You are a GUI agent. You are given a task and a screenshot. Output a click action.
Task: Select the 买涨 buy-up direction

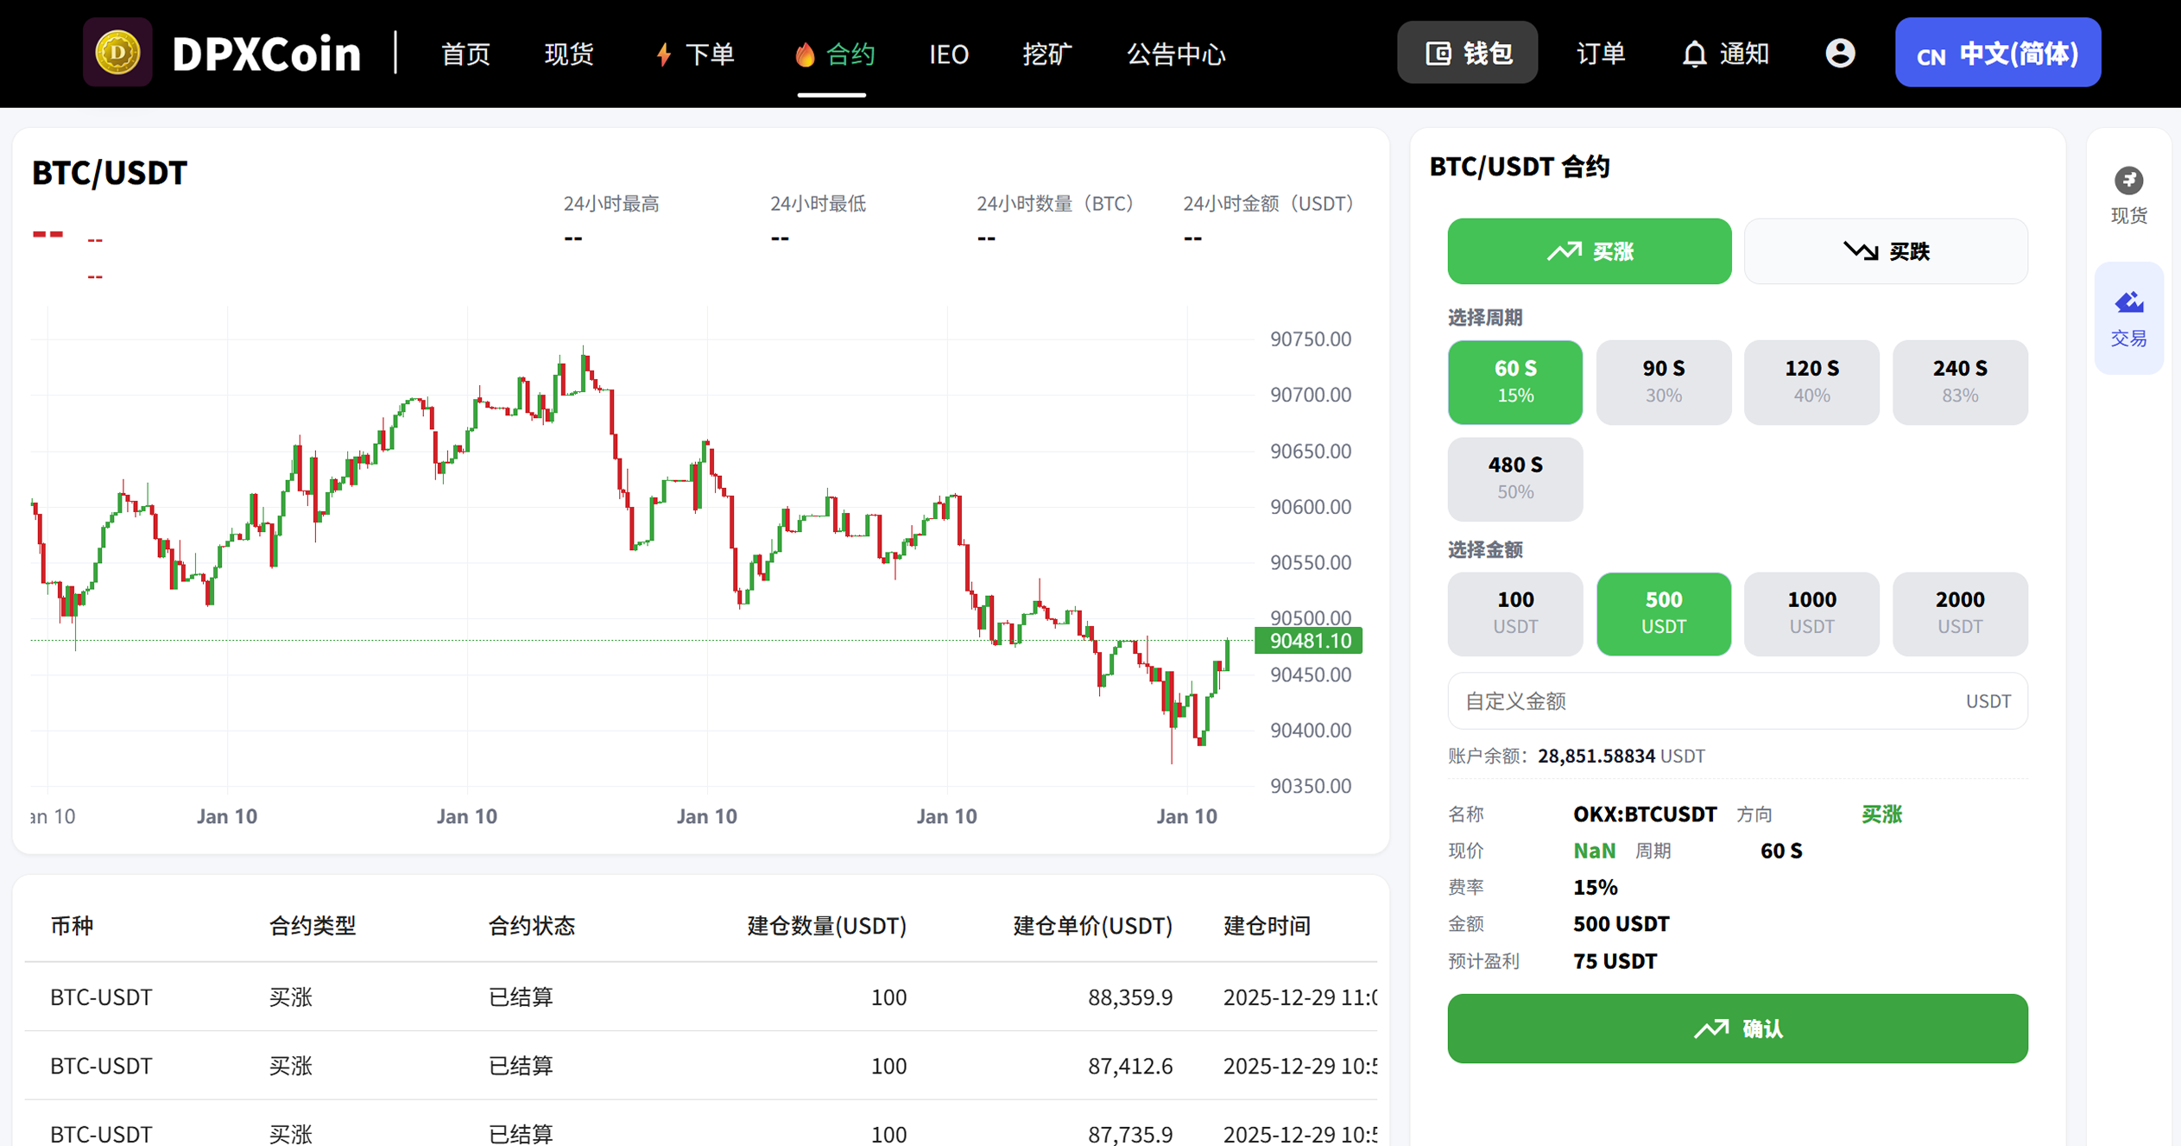pyautogui.click(x=1589, y=251)
